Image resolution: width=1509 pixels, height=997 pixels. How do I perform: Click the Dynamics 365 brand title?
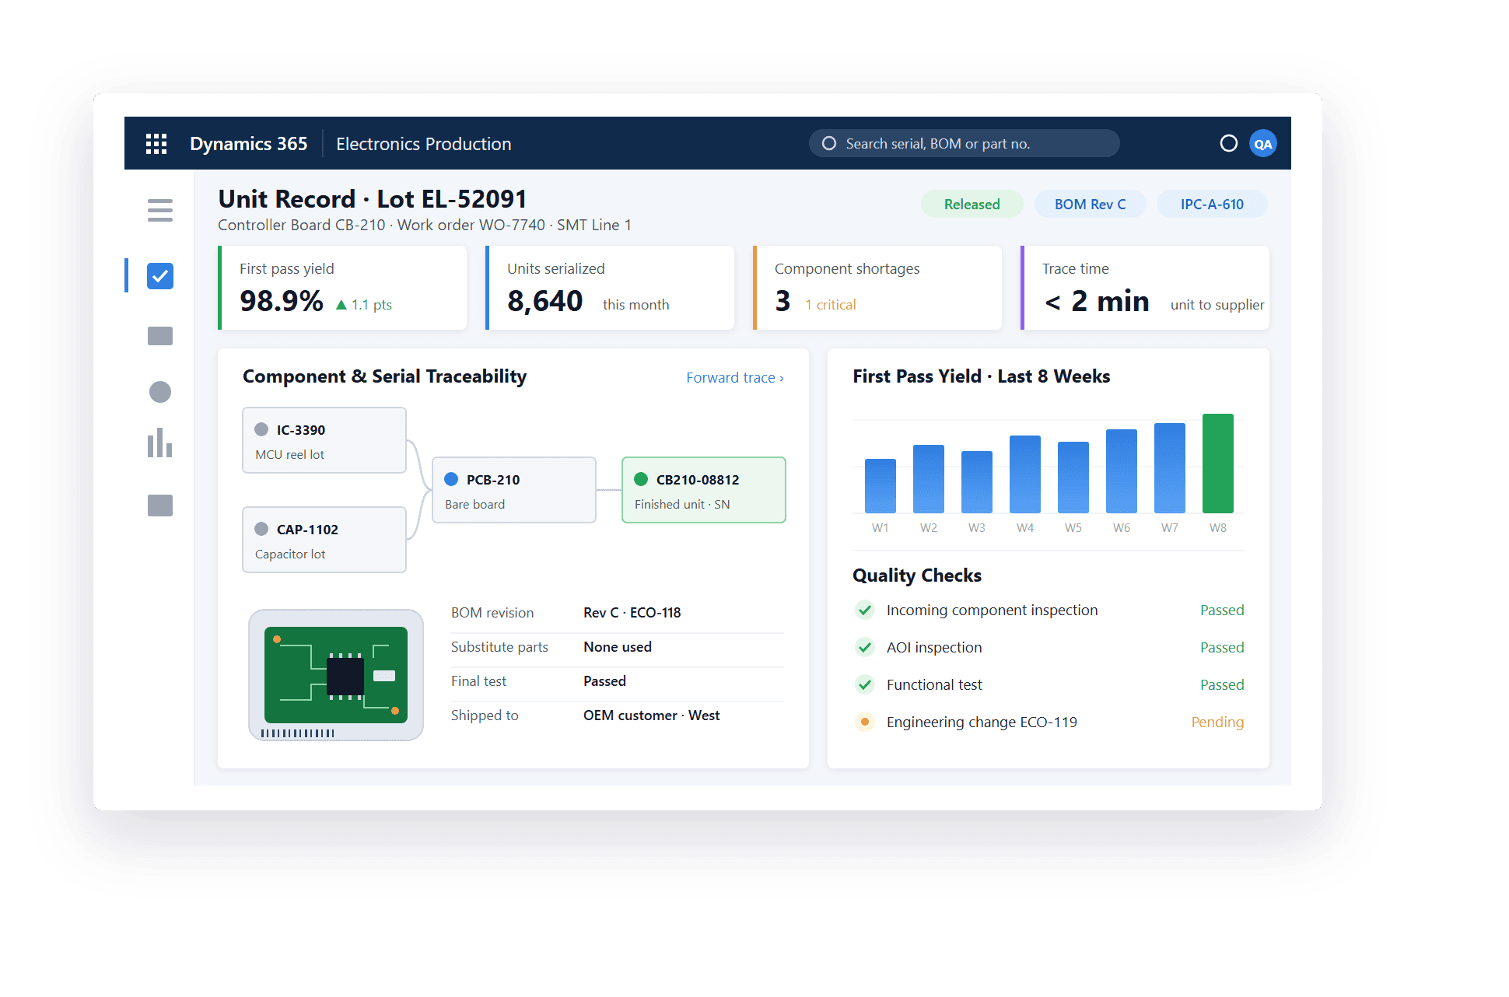tap(249, 144)
